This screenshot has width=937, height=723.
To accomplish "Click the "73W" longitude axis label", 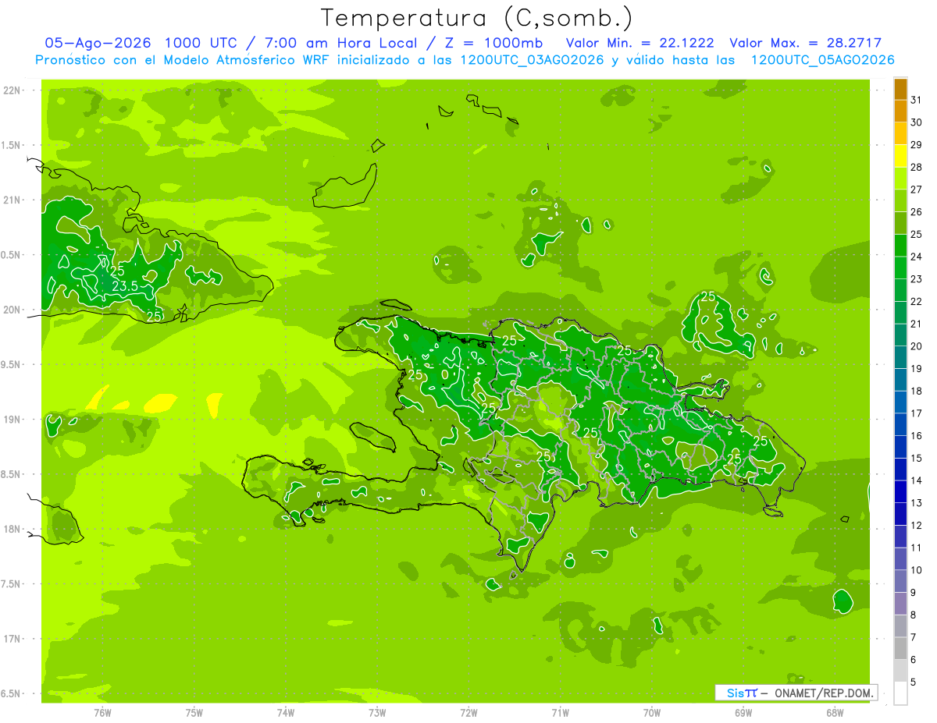I will pos(377,712).
